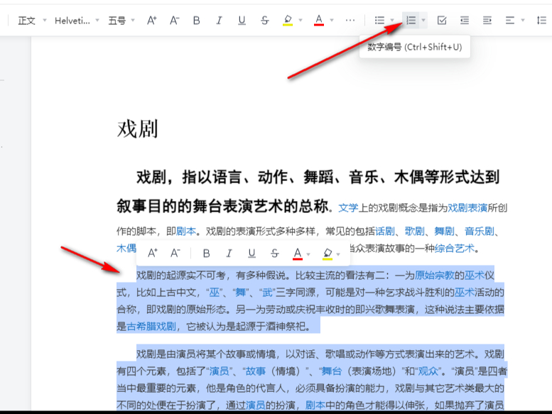
Task: Open the Helveti... font family dropdown
Action: point(77,21)
